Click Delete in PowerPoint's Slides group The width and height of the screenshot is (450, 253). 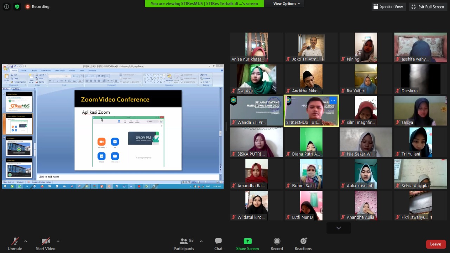40,82
